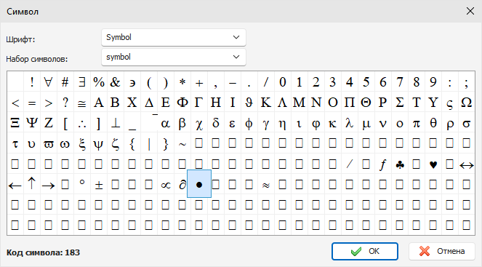This screenshot has height=267, width=482.
Task: Select lowercase alpha α
Action: pos(165,123)
